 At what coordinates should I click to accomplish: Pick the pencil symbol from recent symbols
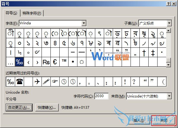coord(46,82)
